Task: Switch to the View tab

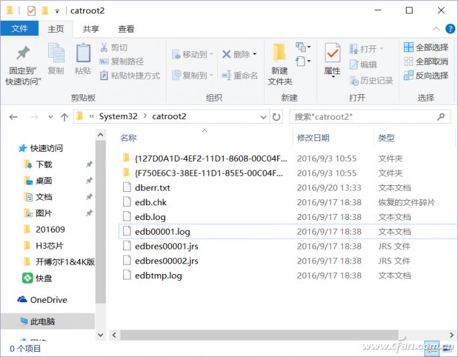Action: click(126, 29)
